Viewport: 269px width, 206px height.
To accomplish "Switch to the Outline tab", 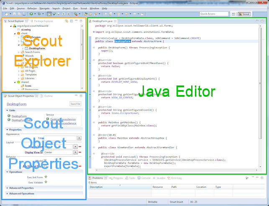I will point(47,96).
